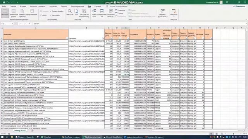248x139 pixels.
Task: Expand the formula bar
Action: tap(246, 24)
